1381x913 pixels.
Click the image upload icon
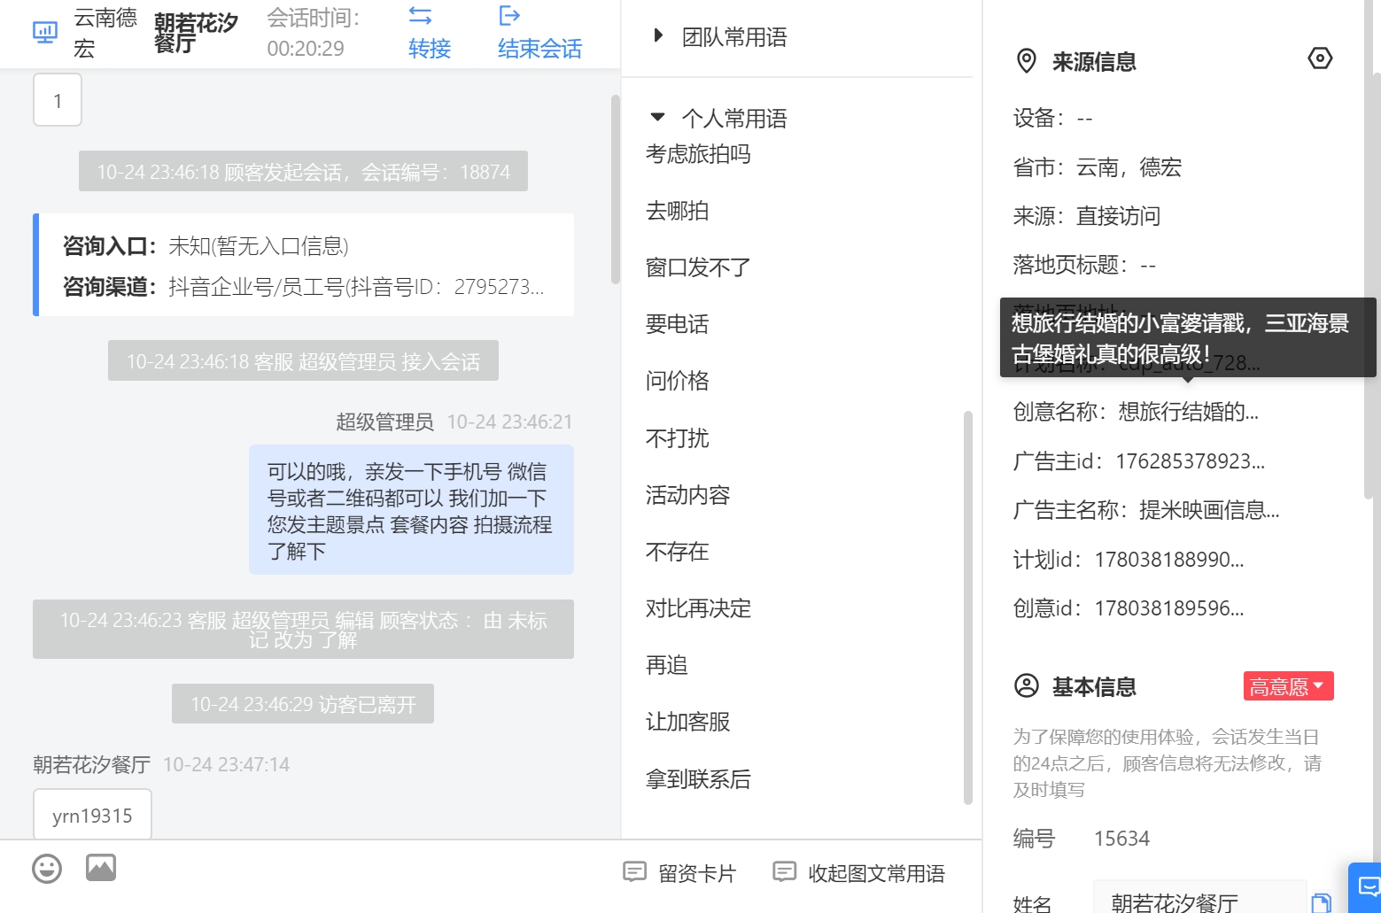(x=101, y=868)
